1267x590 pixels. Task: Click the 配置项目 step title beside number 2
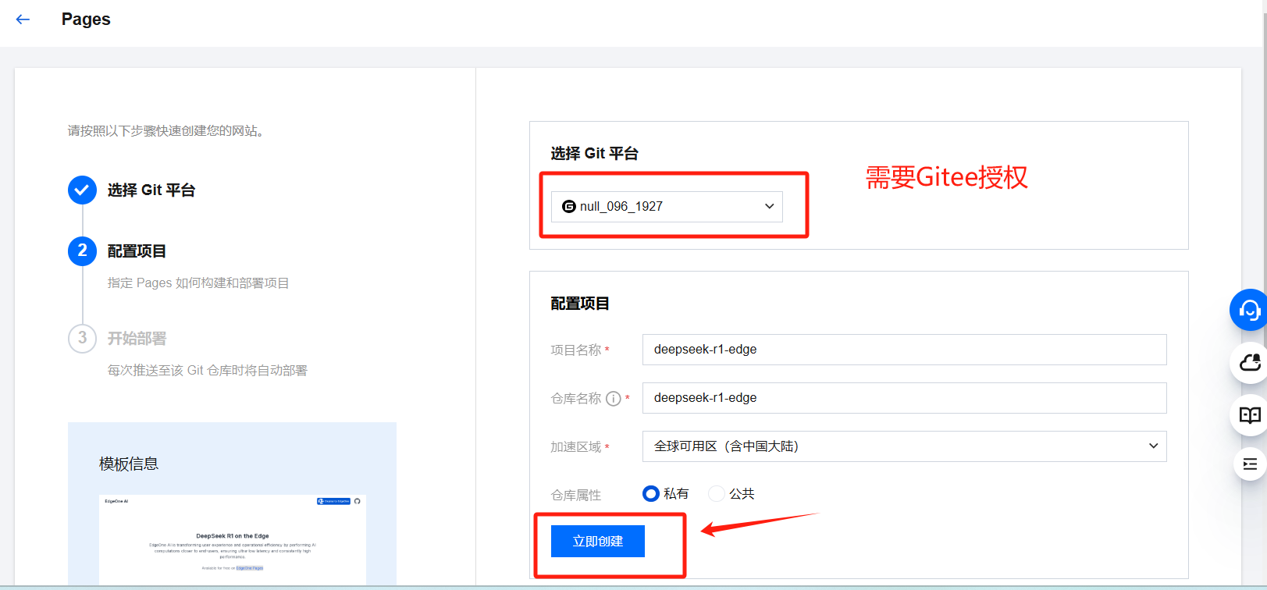137,251
